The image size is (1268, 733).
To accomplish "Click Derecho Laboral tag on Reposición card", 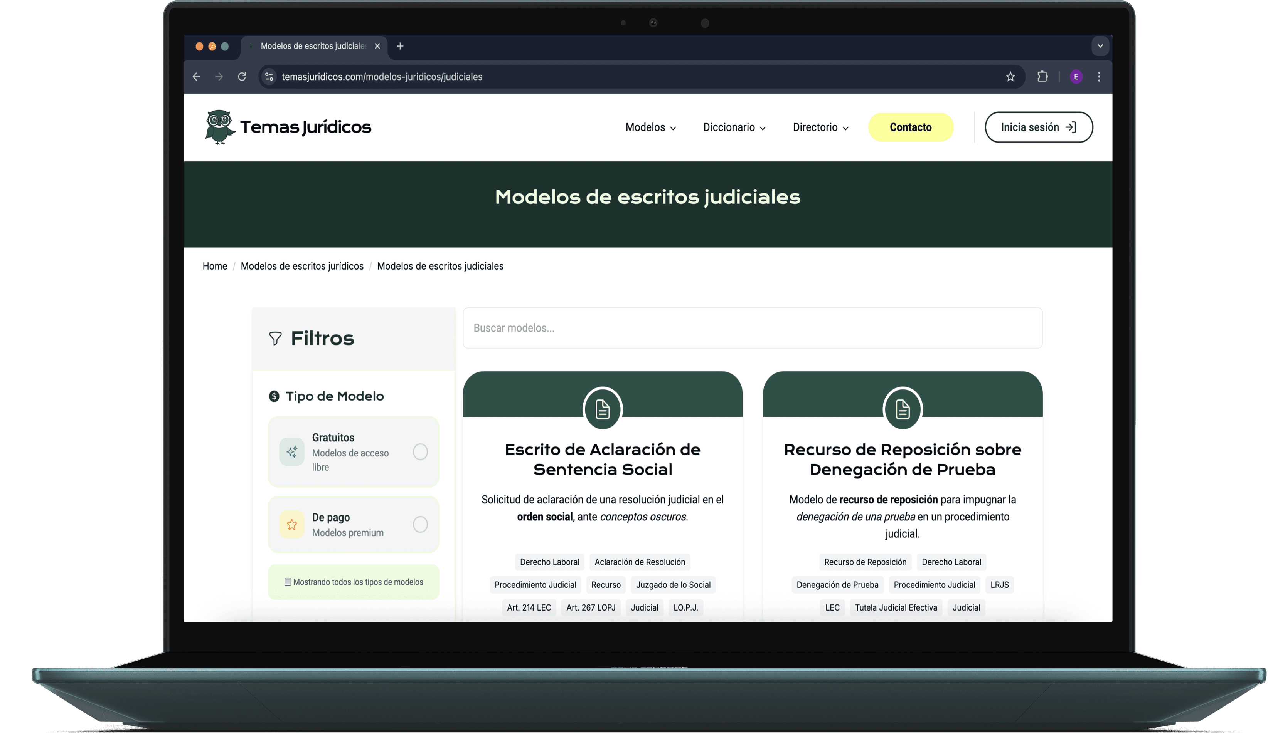I will [951, 563].
